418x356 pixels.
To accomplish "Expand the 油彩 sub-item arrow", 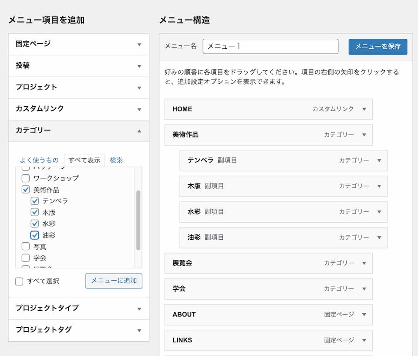I will (x=379, y=237).
